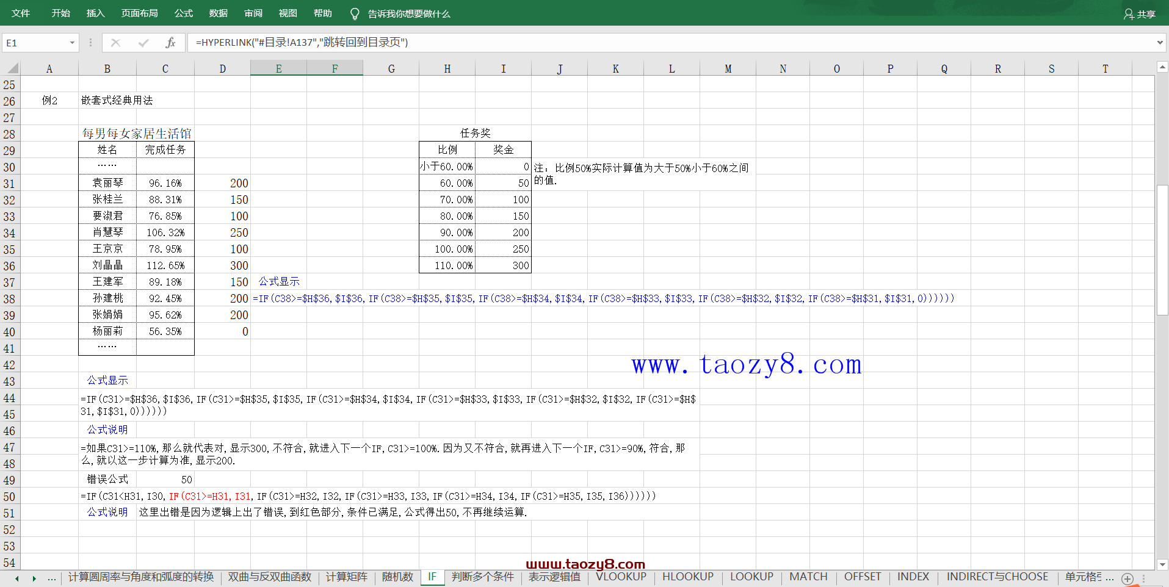The width and height of the screenshot is (1169, 587).
Task: Click the Select All corner button above row headers
Action: click(x=11, y=68)
